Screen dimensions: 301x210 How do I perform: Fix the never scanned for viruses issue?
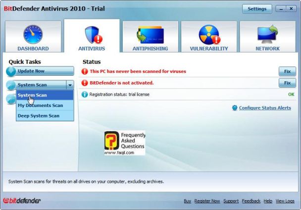pyautogui.click(x=287, y=71)
